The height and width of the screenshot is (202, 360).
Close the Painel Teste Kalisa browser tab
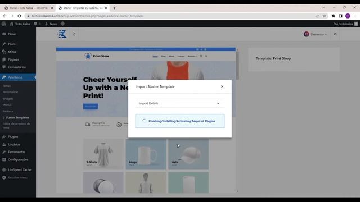(52, 8)
